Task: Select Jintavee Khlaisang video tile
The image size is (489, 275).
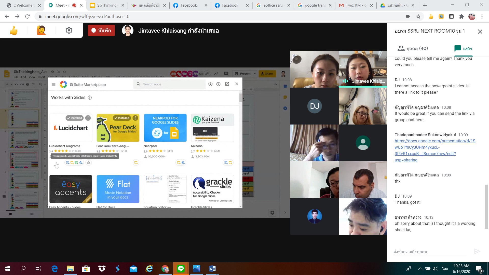Action: click(363, 69)
